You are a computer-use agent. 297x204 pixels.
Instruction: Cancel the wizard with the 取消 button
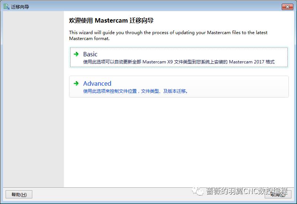click(x=278, y=194)
